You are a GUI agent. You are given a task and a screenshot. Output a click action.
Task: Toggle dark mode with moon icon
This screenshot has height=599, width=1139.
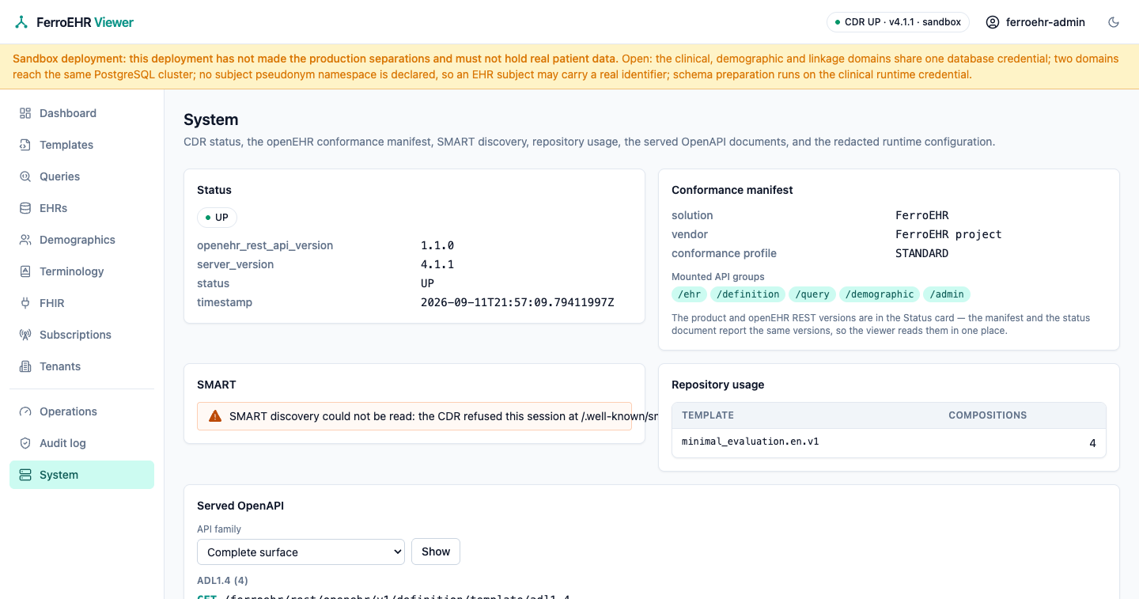pos(1114,22)
